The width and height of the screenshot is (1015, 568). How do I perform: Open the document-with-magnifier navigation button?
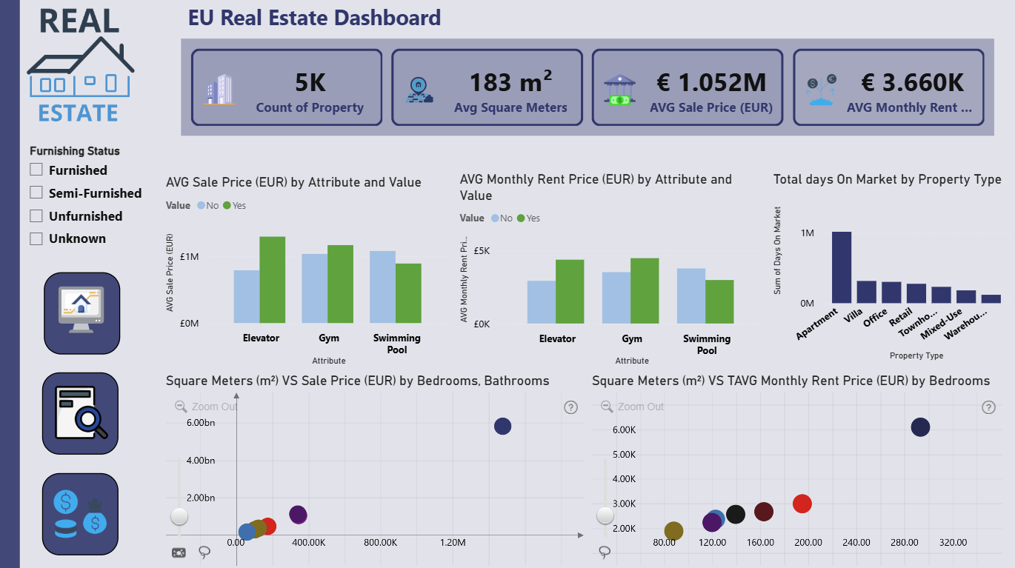80,413
